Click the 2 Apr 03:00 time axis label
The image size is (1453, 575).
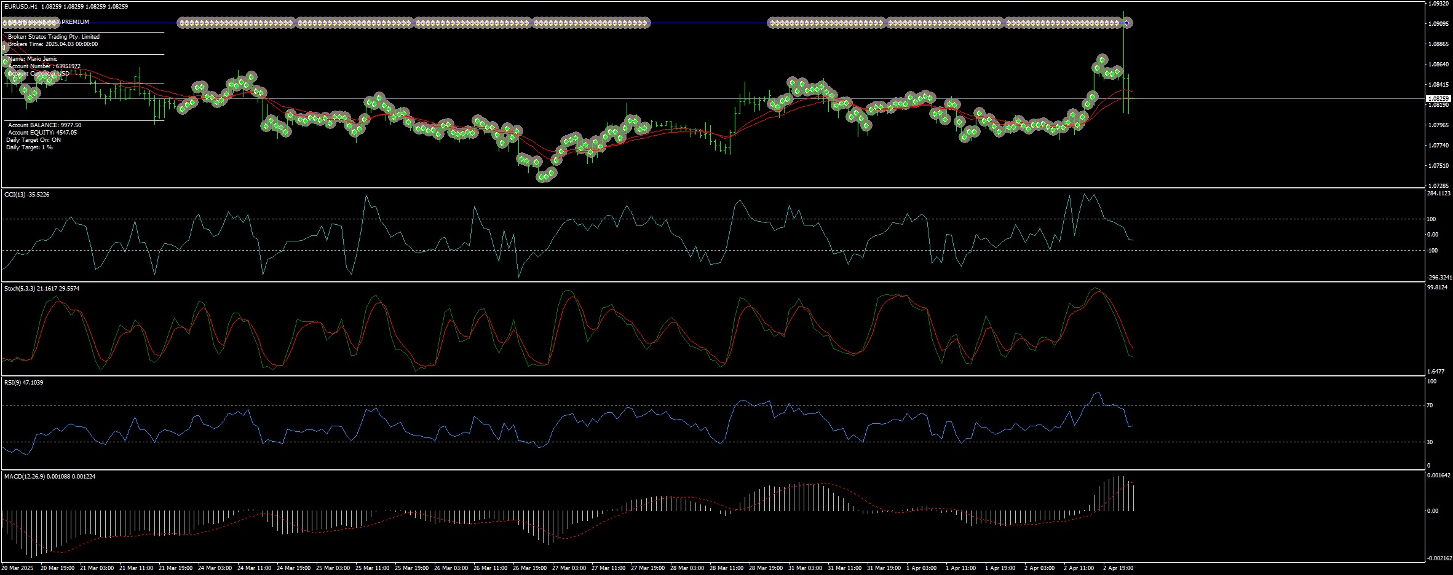[1039, 568]
